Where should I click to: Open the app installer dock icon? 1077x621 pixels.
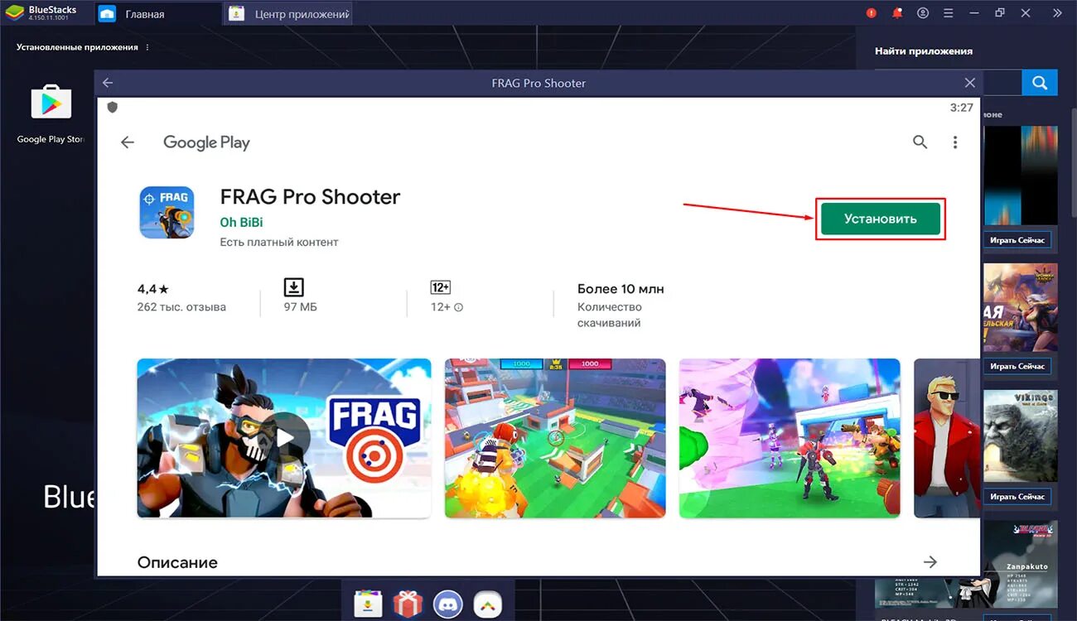click(x=367, y=604)
